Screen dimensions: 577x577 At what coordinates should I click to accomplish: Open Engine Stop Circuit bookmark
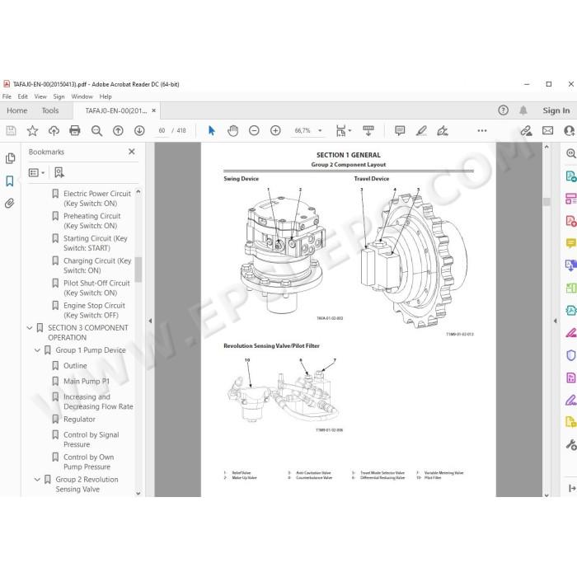pos(94,310)
